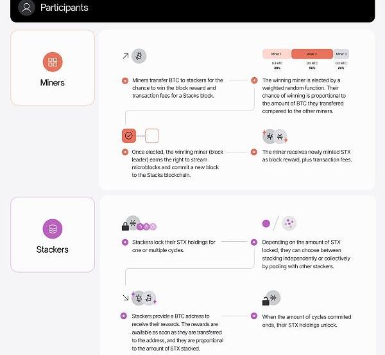Click the sparkling pair of Bitcoin coins

144,298
